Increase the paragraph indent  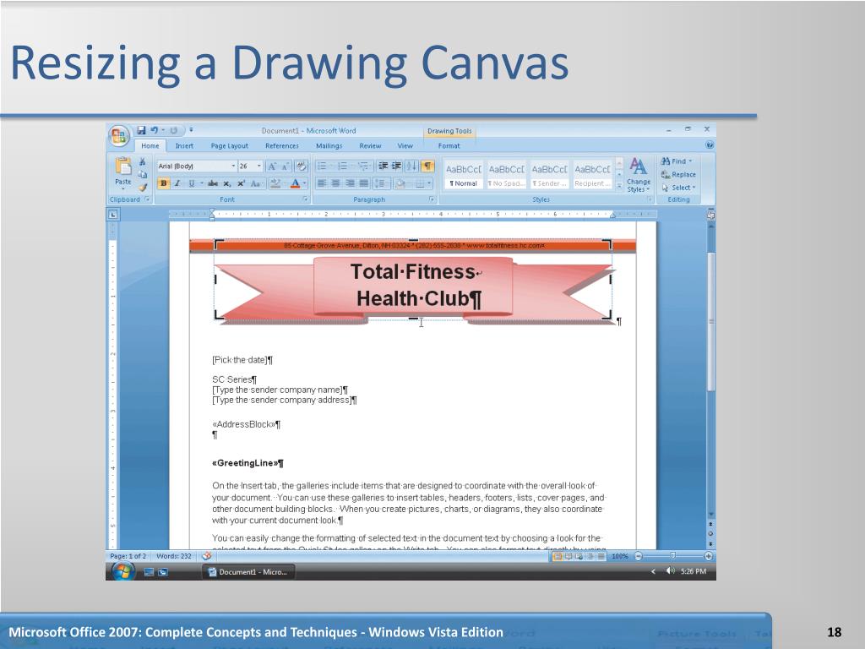tap(396, 166)
